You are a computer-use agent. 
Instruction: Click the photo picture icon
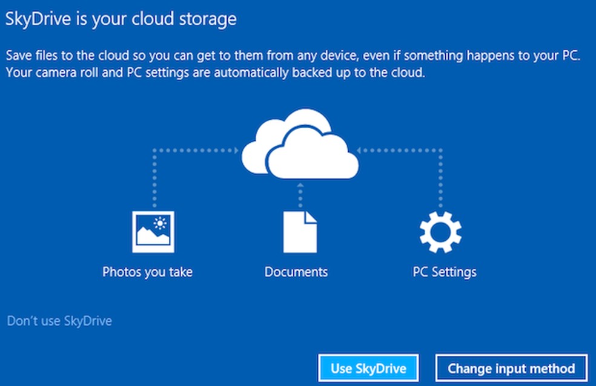[153, 231]
